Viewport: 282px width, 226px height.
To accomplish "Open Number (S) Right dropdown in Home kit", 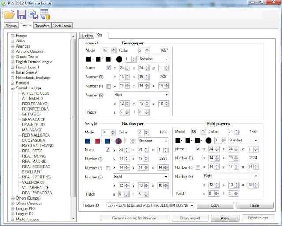I will [141, 95].
